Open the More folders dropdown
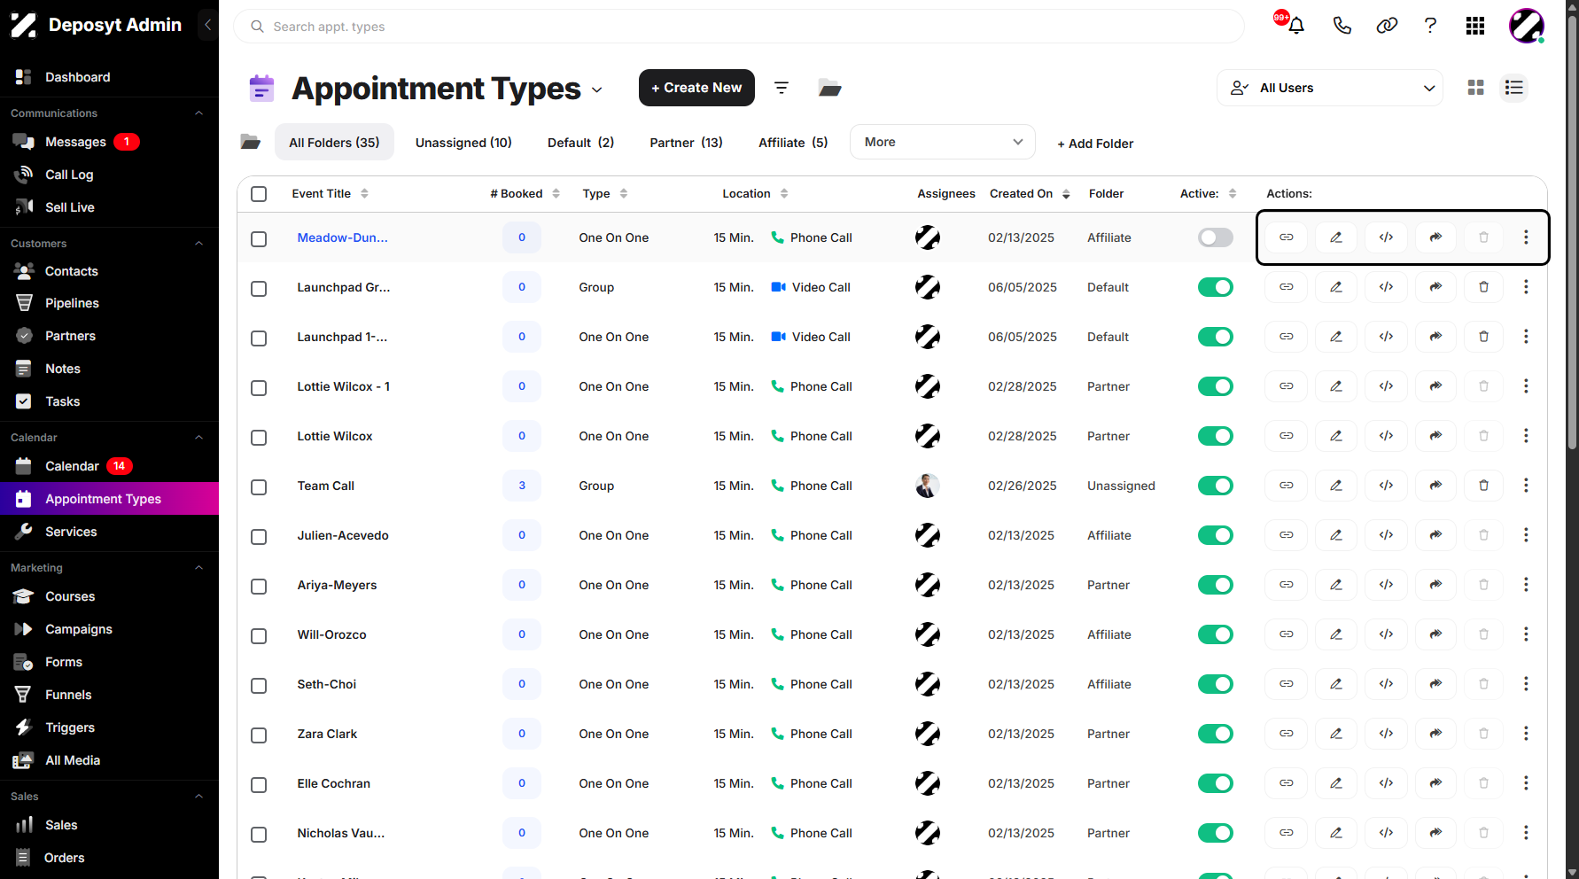The image size is (1579, 879). 942,142
